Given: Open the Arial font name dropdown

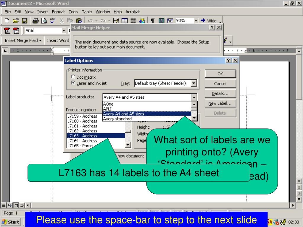Looking at the screenshot, I should [x=64, y=30].
